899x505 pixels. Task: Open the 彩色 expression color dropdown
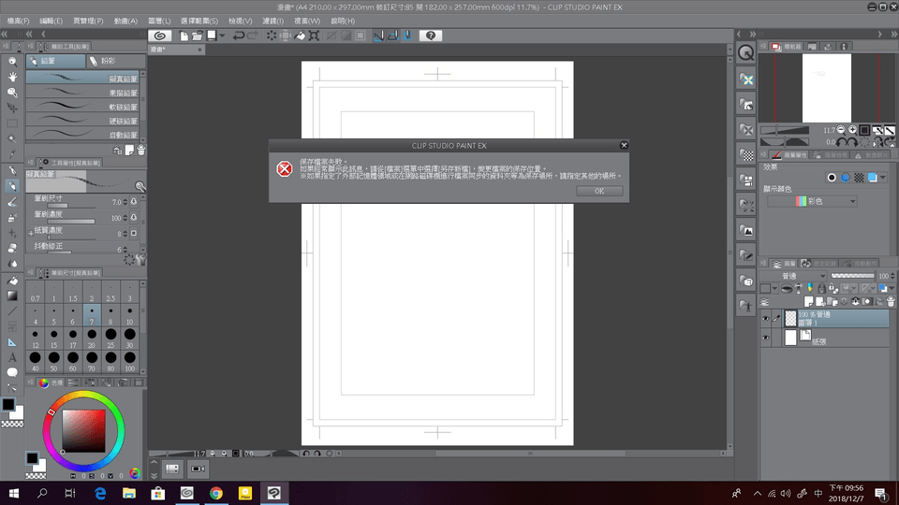[813, 201]
